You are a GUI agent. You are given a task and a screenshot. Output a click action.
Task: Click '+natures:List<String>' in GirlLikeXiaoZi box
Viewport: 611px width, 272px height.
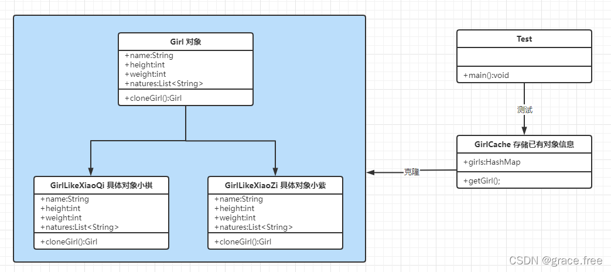(253, 227)
